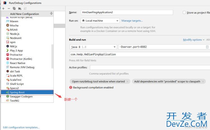Click the Active profiles input field
The image size is (210, 130).
pyautogui.click(x=150, y=67)
